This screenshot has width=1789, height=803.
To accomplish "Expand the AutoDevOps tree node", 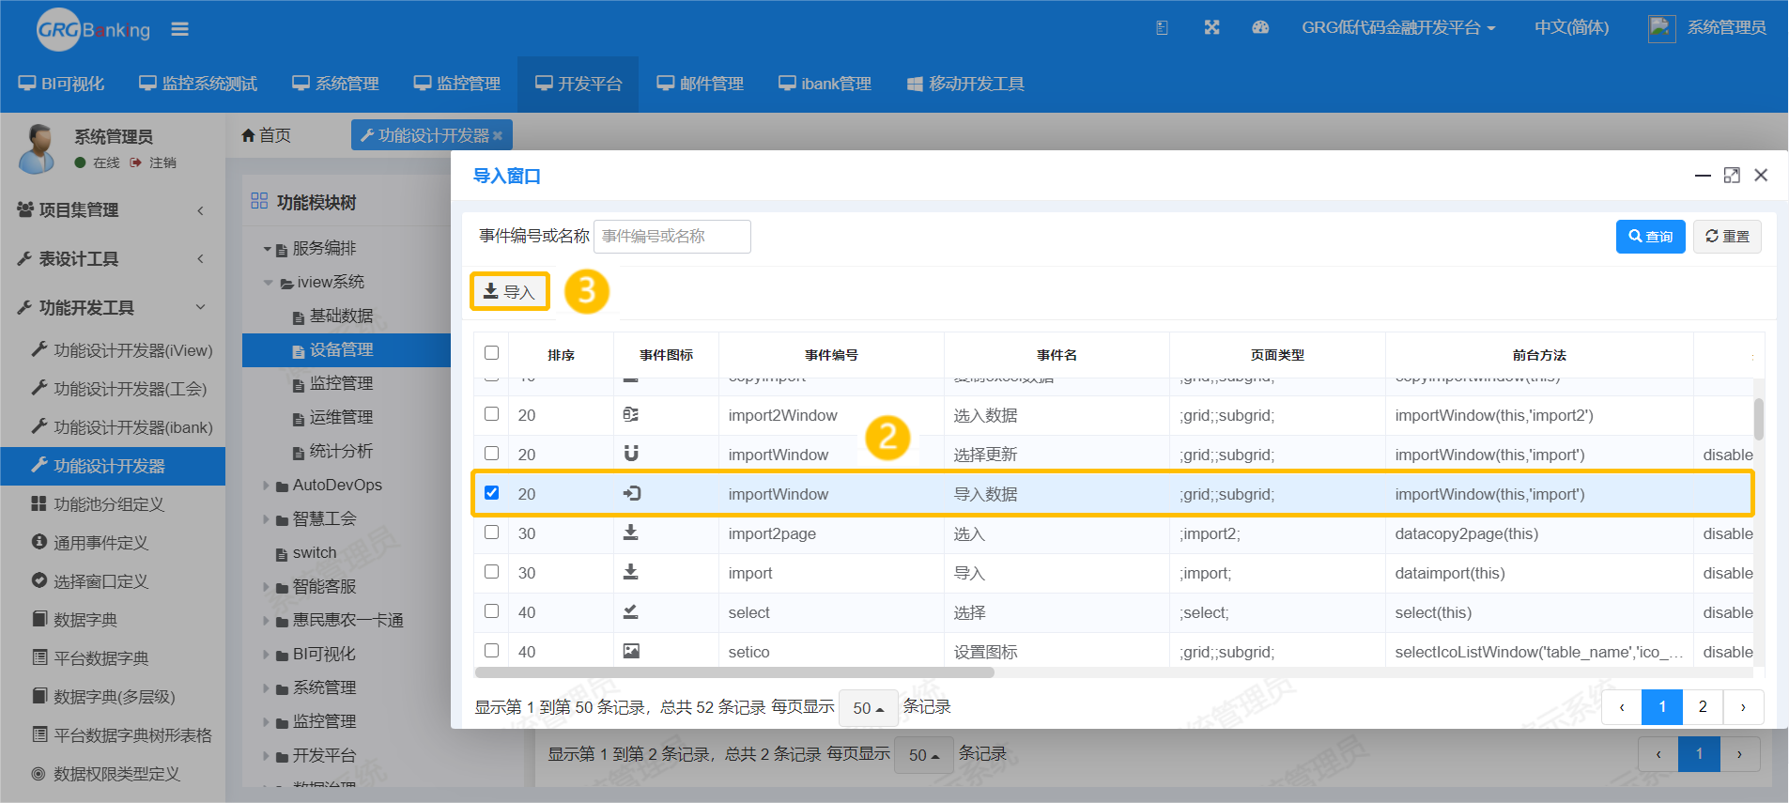I will pos(267,486).
